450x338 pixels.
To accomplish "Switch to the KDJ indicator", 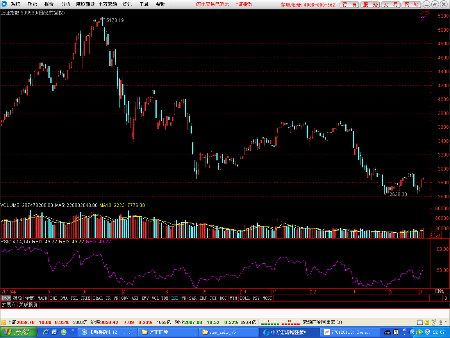I will tap(203, 298).
